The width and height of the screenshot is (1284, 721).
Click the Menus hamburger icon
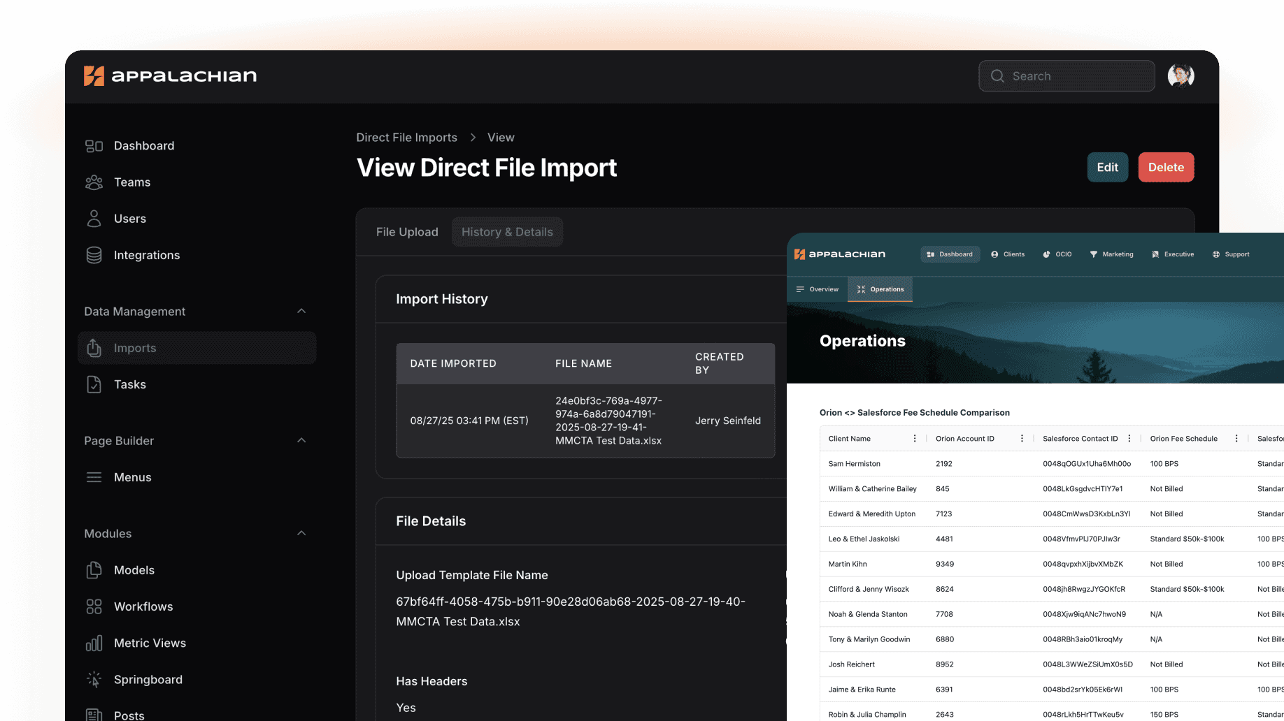94,477
